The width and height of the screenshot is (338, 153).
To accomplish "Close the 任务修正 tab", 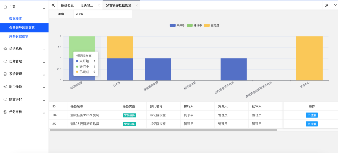I will 99,5.
